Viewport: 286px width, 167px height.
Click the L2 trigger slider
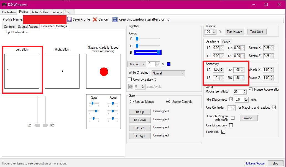[x=37, y=112]
